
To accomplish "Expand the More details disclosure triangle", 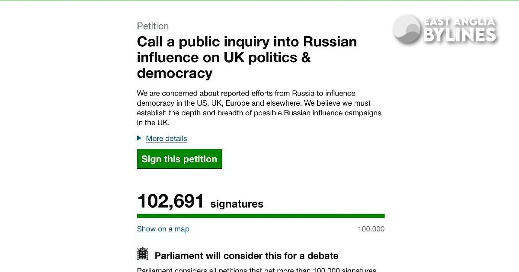I will tap(139, 138).
